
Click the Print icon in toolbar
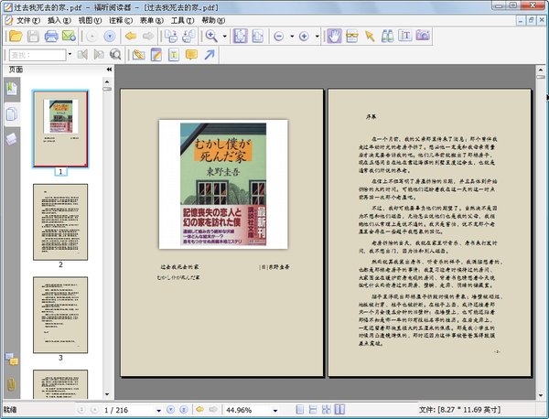tap(51, 36)
